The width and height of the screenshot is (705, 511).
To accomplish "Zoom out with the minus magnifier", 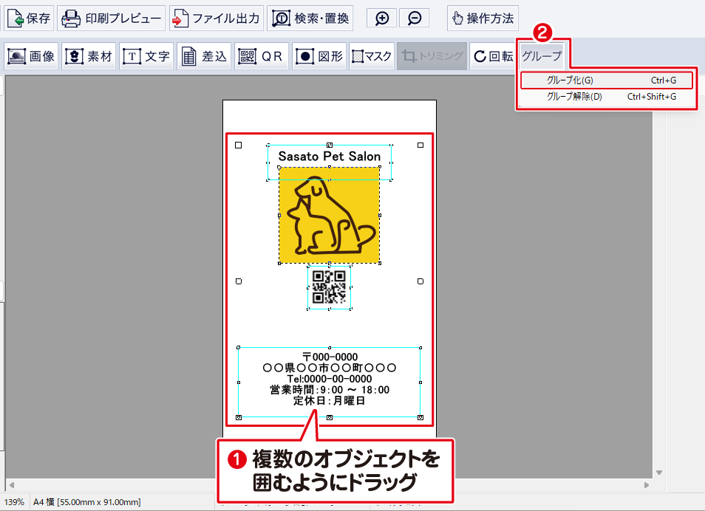I will coord(414,18).
